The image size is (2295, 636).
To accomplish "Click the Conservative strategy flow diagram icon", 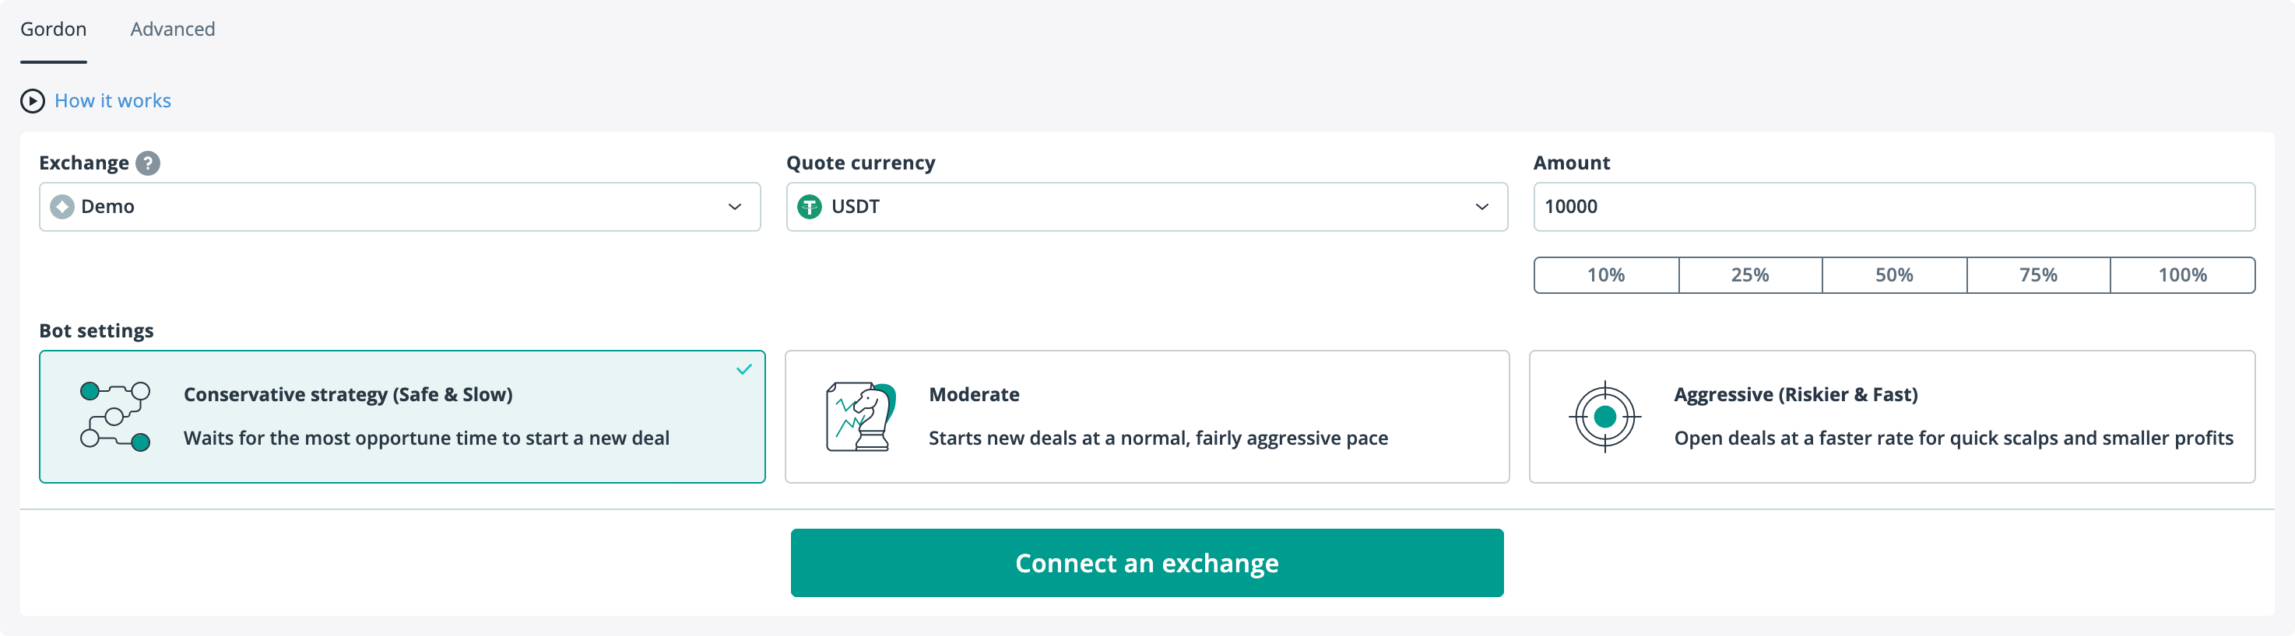I will 115,416.
